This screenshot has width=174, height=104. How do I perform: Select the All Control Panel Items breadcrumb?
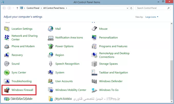click(x=54, y=8)
